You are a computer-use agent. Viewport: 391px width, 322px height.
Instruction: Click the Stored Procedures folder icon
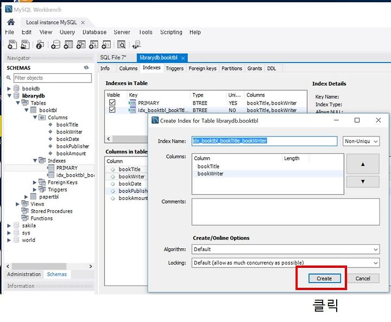pos(25,211)
